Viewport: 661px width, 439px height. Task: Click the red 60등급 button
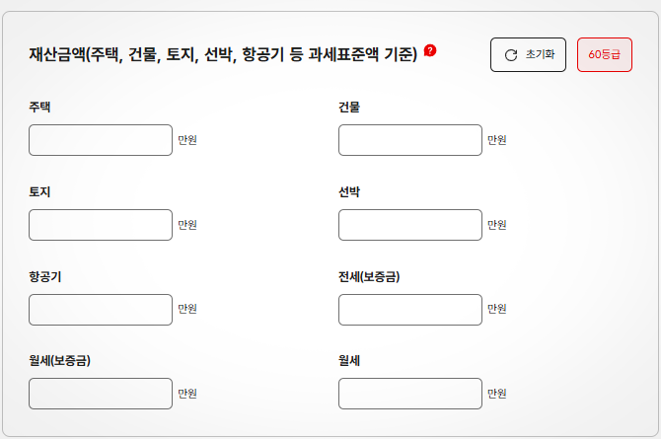[x=604, y=54]
